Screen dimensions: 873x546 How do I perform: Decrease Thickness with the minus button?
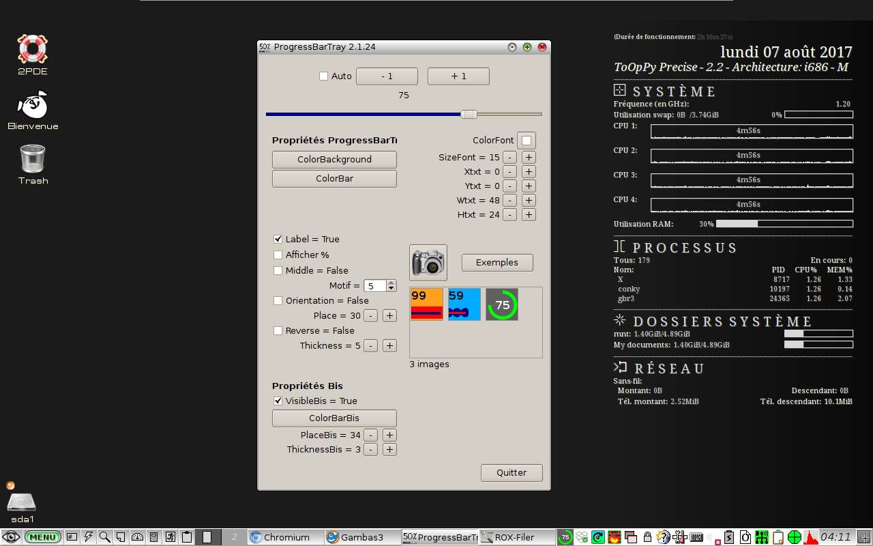point(370,346)
